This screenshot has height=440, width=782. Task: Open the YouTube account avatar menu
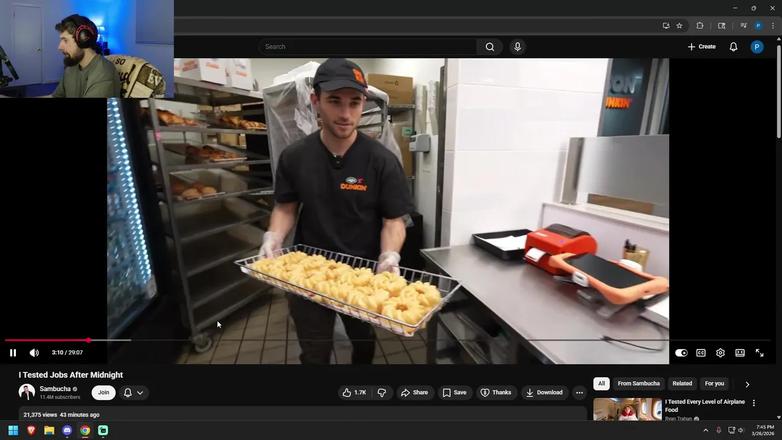[x=757, y=46]
